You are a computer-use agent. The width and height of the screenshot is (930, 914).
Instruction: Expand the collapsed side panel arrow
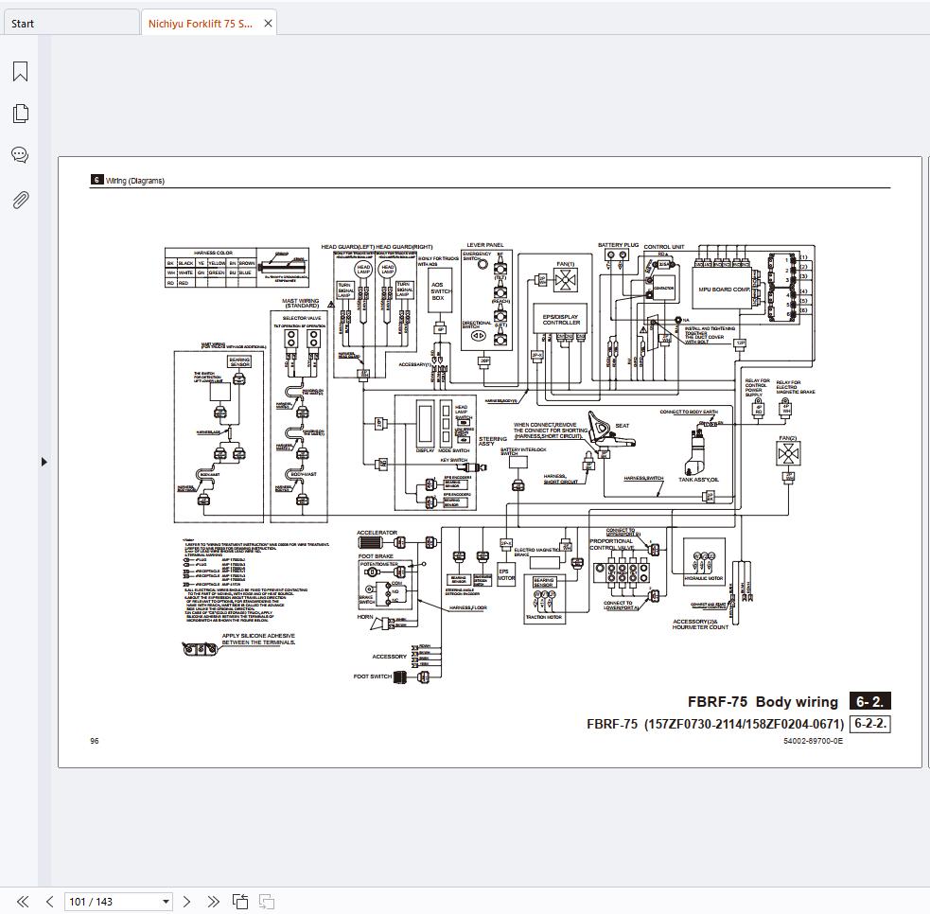[x=44, y=462]
